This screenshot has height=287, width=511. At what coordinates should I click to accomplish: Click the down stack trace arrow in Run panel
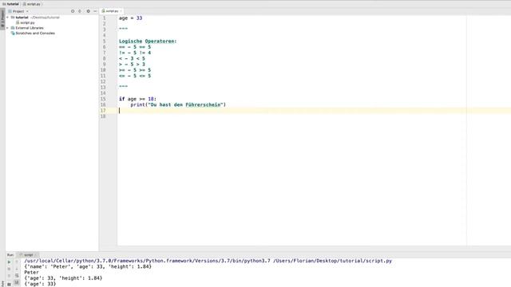tap(17, 269)
